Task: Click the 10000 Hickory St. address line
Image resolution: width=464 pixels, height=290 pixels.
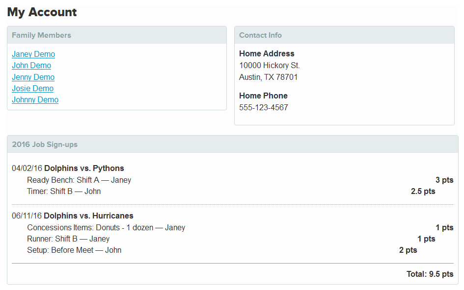Action: (269, 66)
